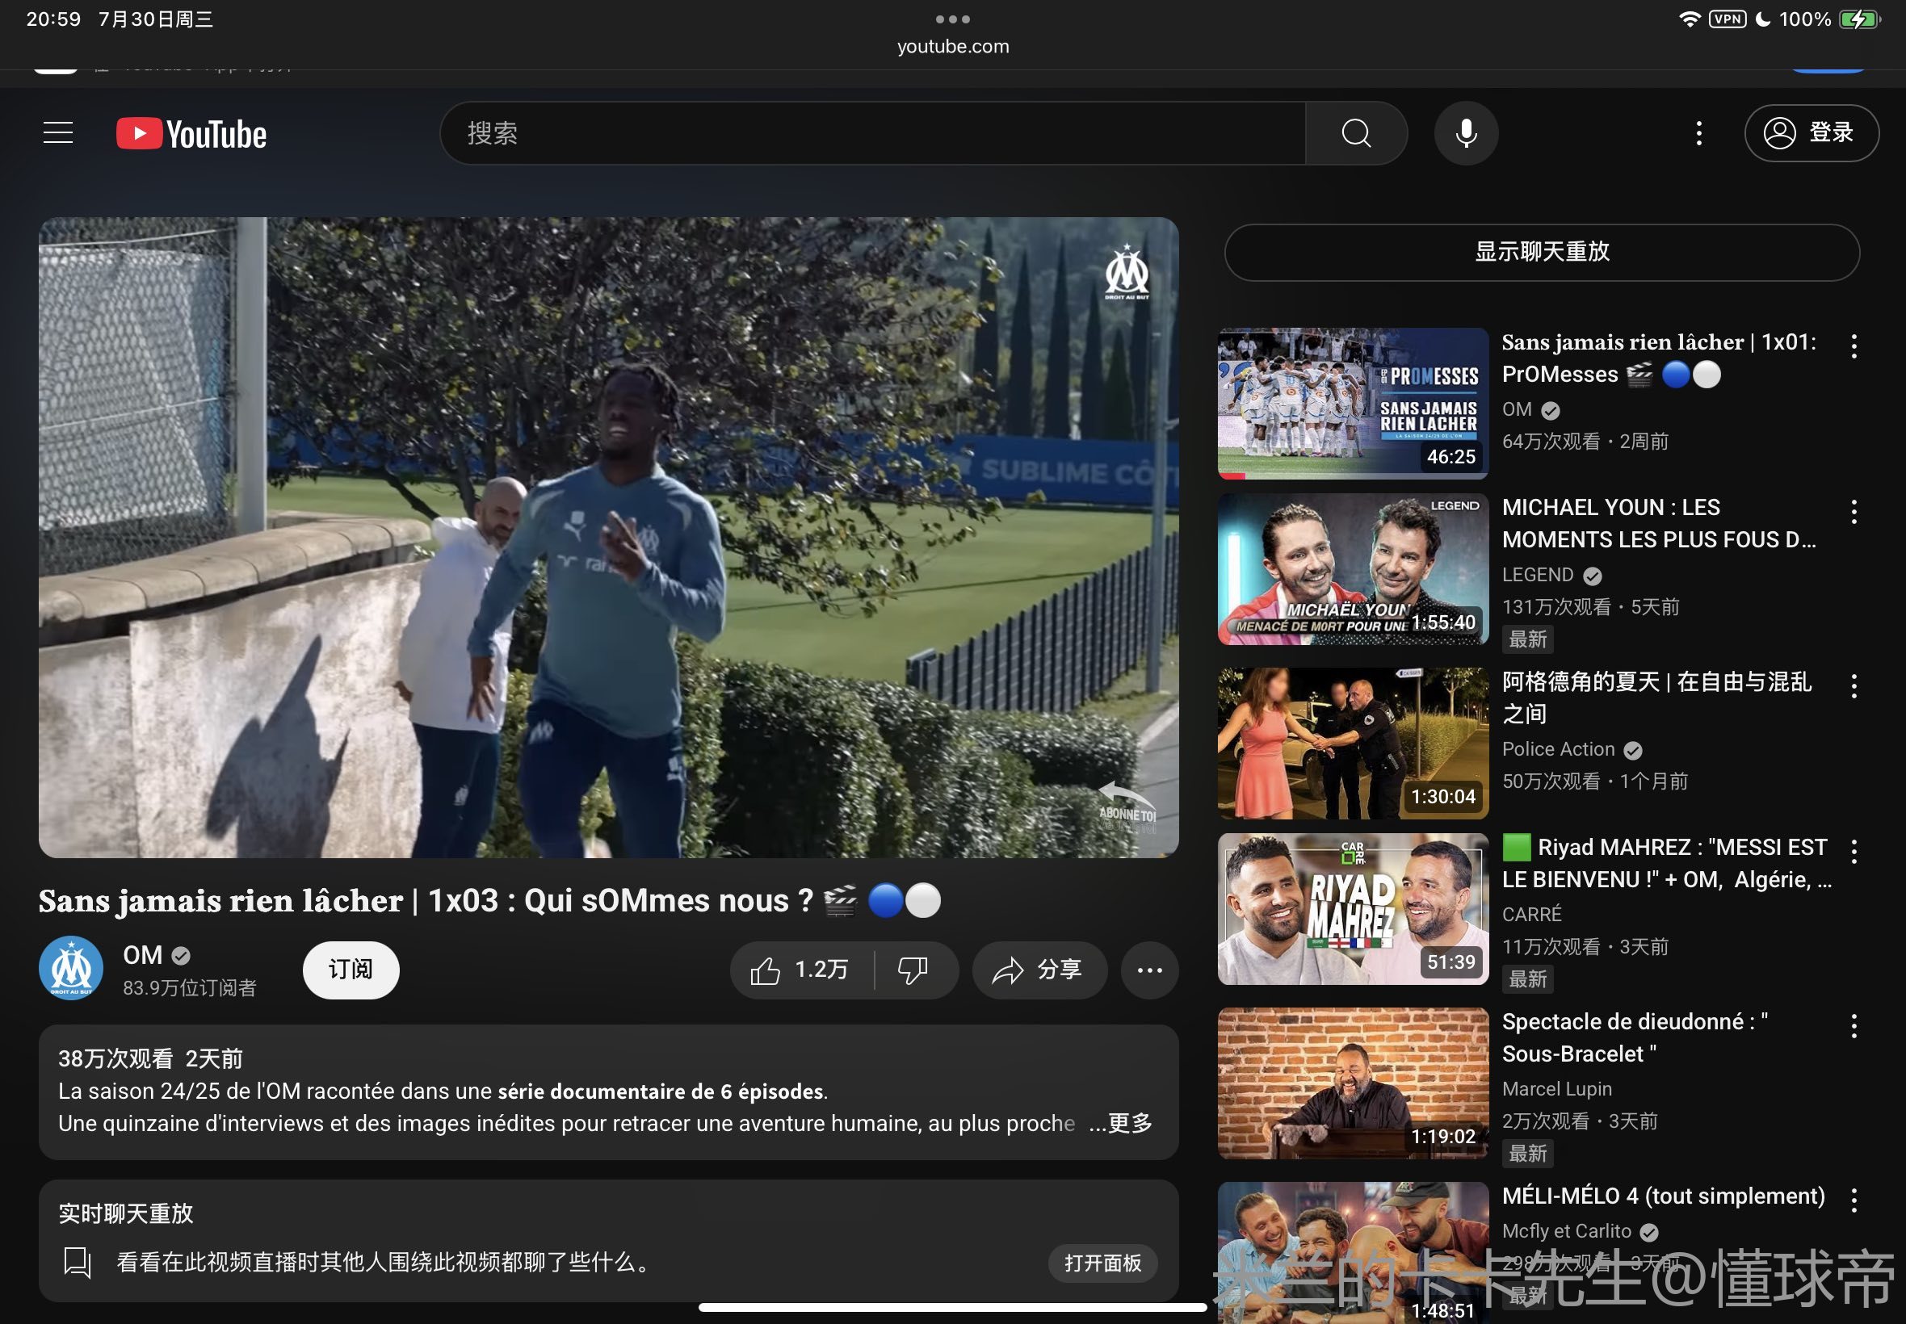Click the search magnifier button
The width and height of the screenshot is (1906, 1324).
click(x=1356, y=132)
